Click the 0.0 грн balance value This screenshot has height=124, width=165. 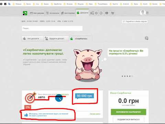pos(129,101)
